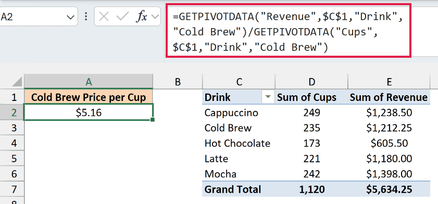This screenshot has height=204, width=438.
Task: Click the Name Box showing A2
Action: pyautogui.click(x=38, y=17)
